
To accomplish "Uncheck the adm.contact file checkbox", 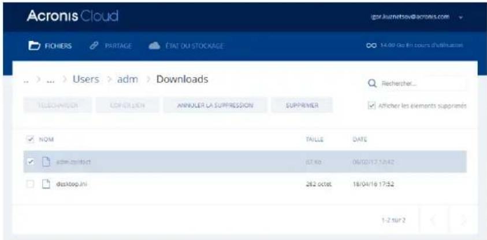I will 30,162.
